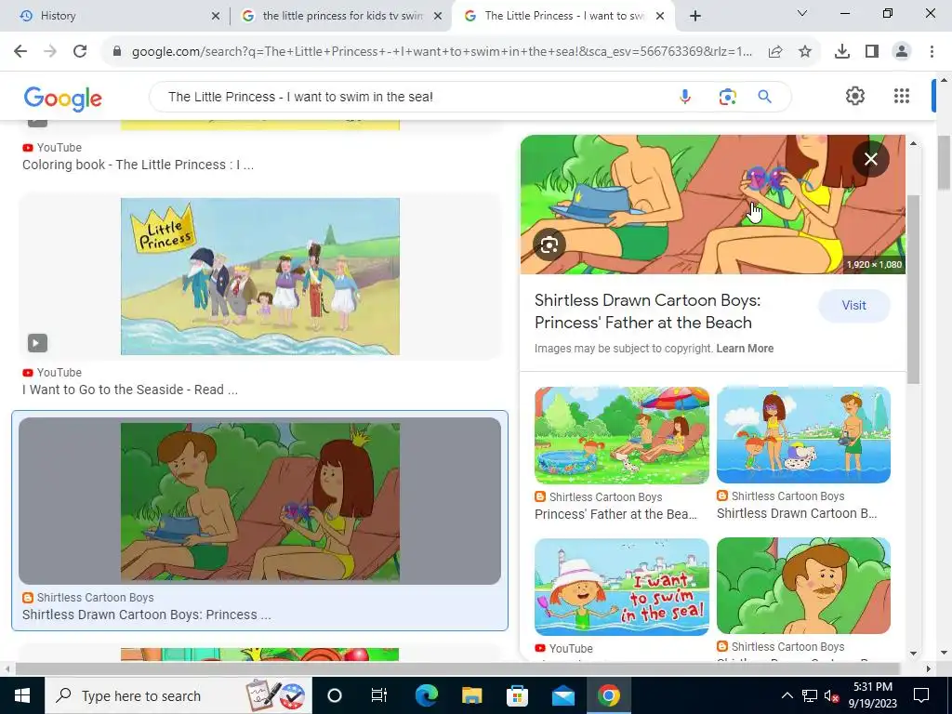
Task: Bookmark this page with the star icon
Action: 805,52
